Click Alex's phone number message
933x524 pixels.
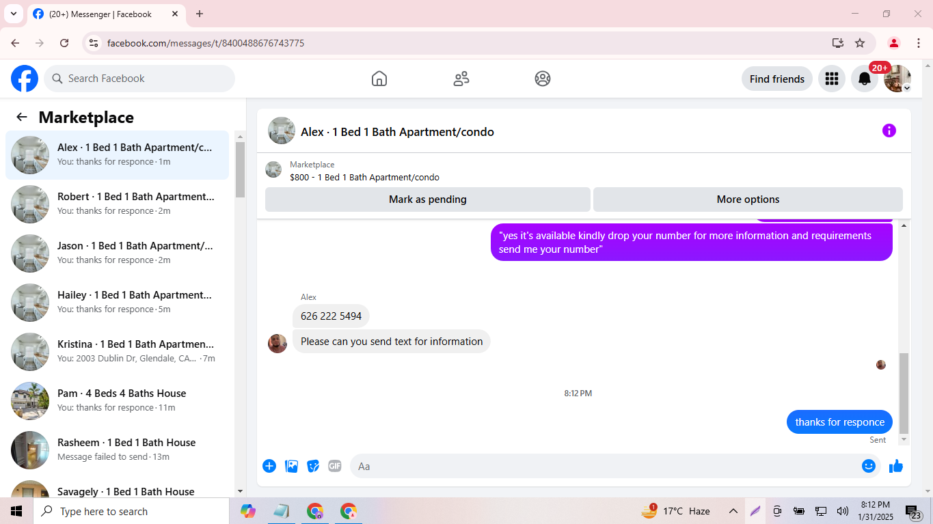[332, 316]
